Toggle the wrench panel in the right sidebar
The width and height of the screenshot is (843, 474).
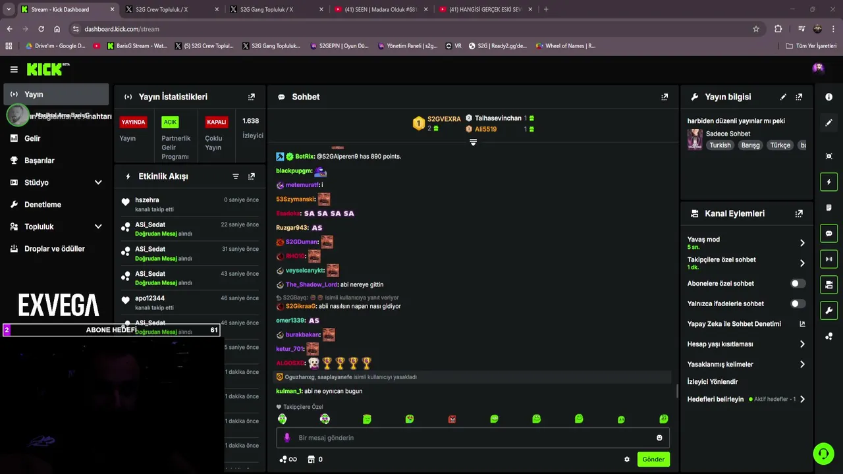(x=829, y=311)
